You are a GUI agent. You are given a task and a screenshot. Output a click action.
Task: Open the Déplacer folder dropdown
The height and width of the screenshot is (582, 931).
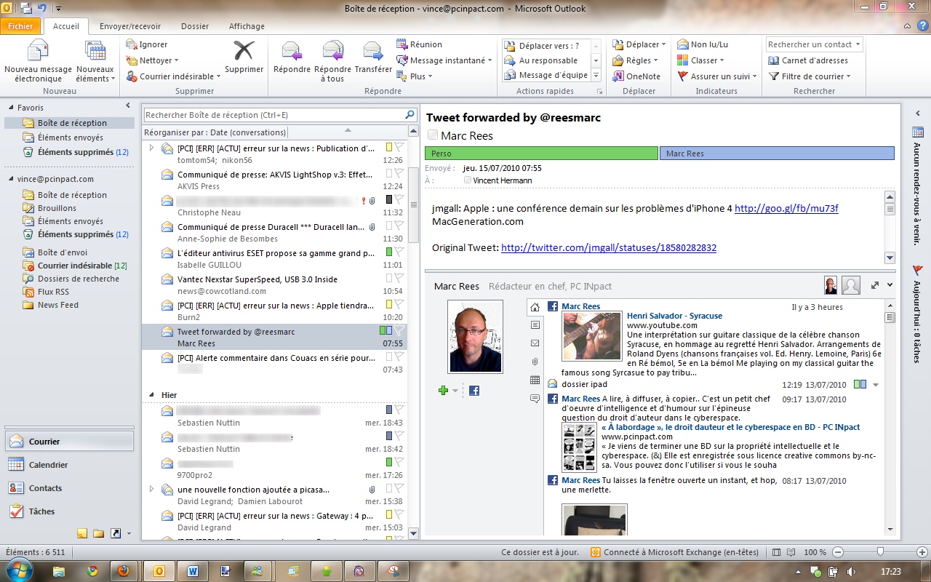pyautogui.click(x=639, y=44)
